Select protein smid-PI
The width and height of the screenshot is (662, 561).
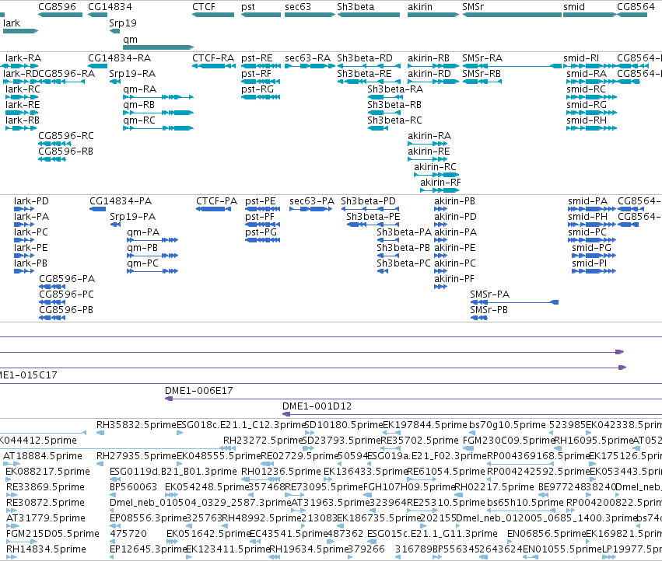coord(590,263)
